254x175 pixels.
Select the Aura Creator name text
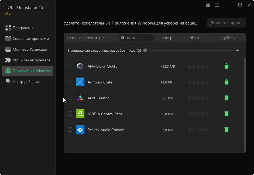(x=98, y=98)
